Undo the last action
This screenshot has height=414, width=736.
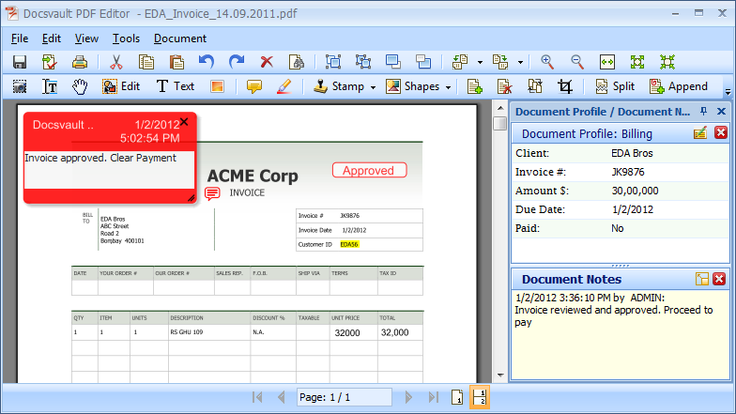coord(207,62)
